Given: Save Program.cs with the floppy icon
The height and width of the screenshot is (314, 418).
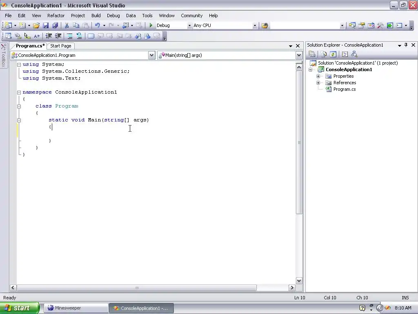Looking at the screenshot, I should [x=46, y=25].
